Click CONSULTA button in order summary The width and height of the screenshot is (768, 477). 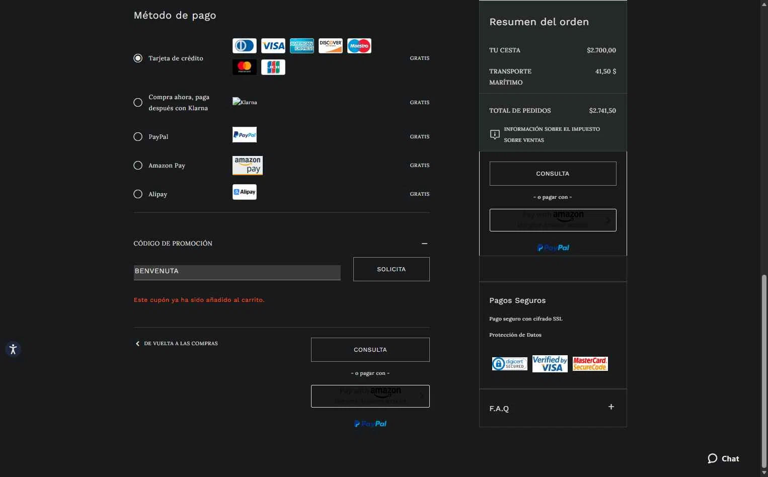[x=553, y=174]
